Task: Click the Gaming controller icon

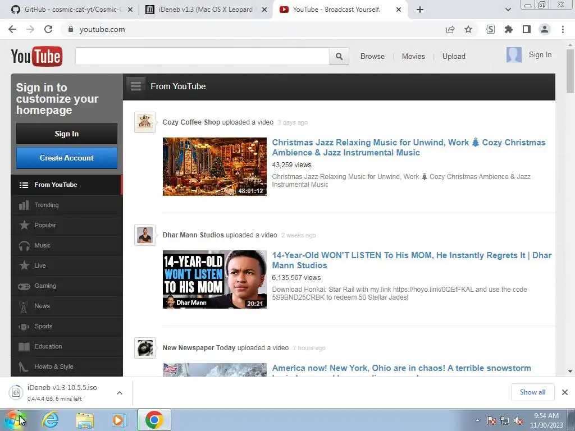Action: click(24, 286)
